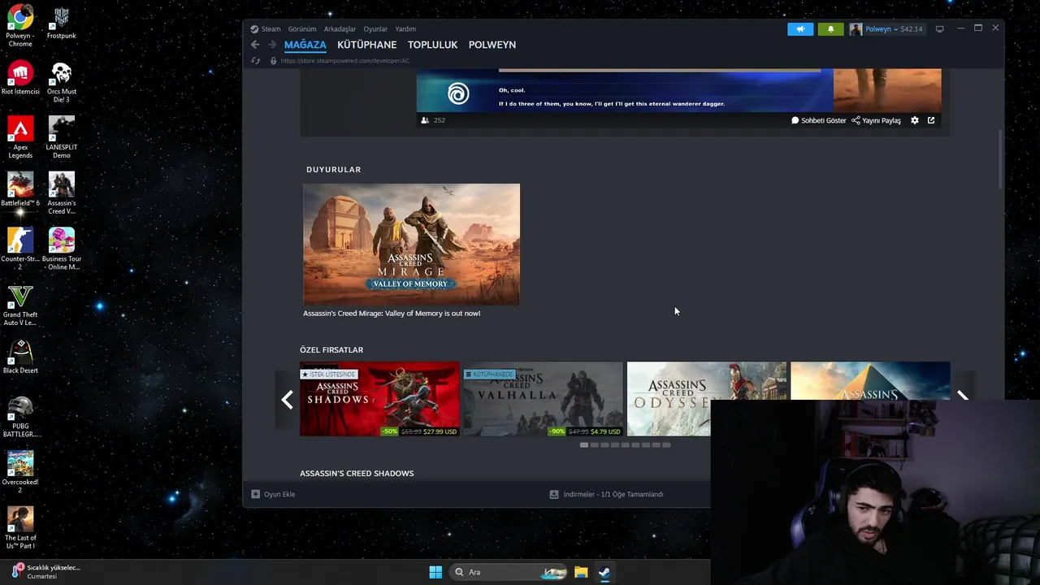Click the Steam taskbar icon
The width and height of the screenshot is (1040, 585).
604,572
